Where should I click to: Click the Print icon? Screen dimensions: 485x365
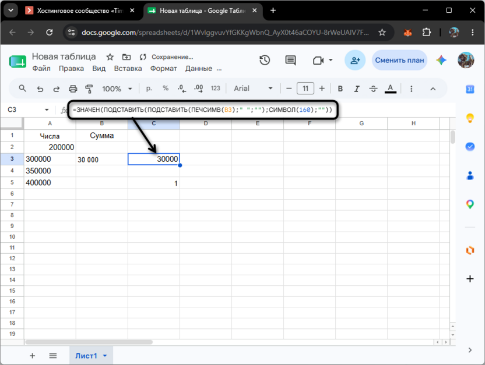[x=73, y=89]
